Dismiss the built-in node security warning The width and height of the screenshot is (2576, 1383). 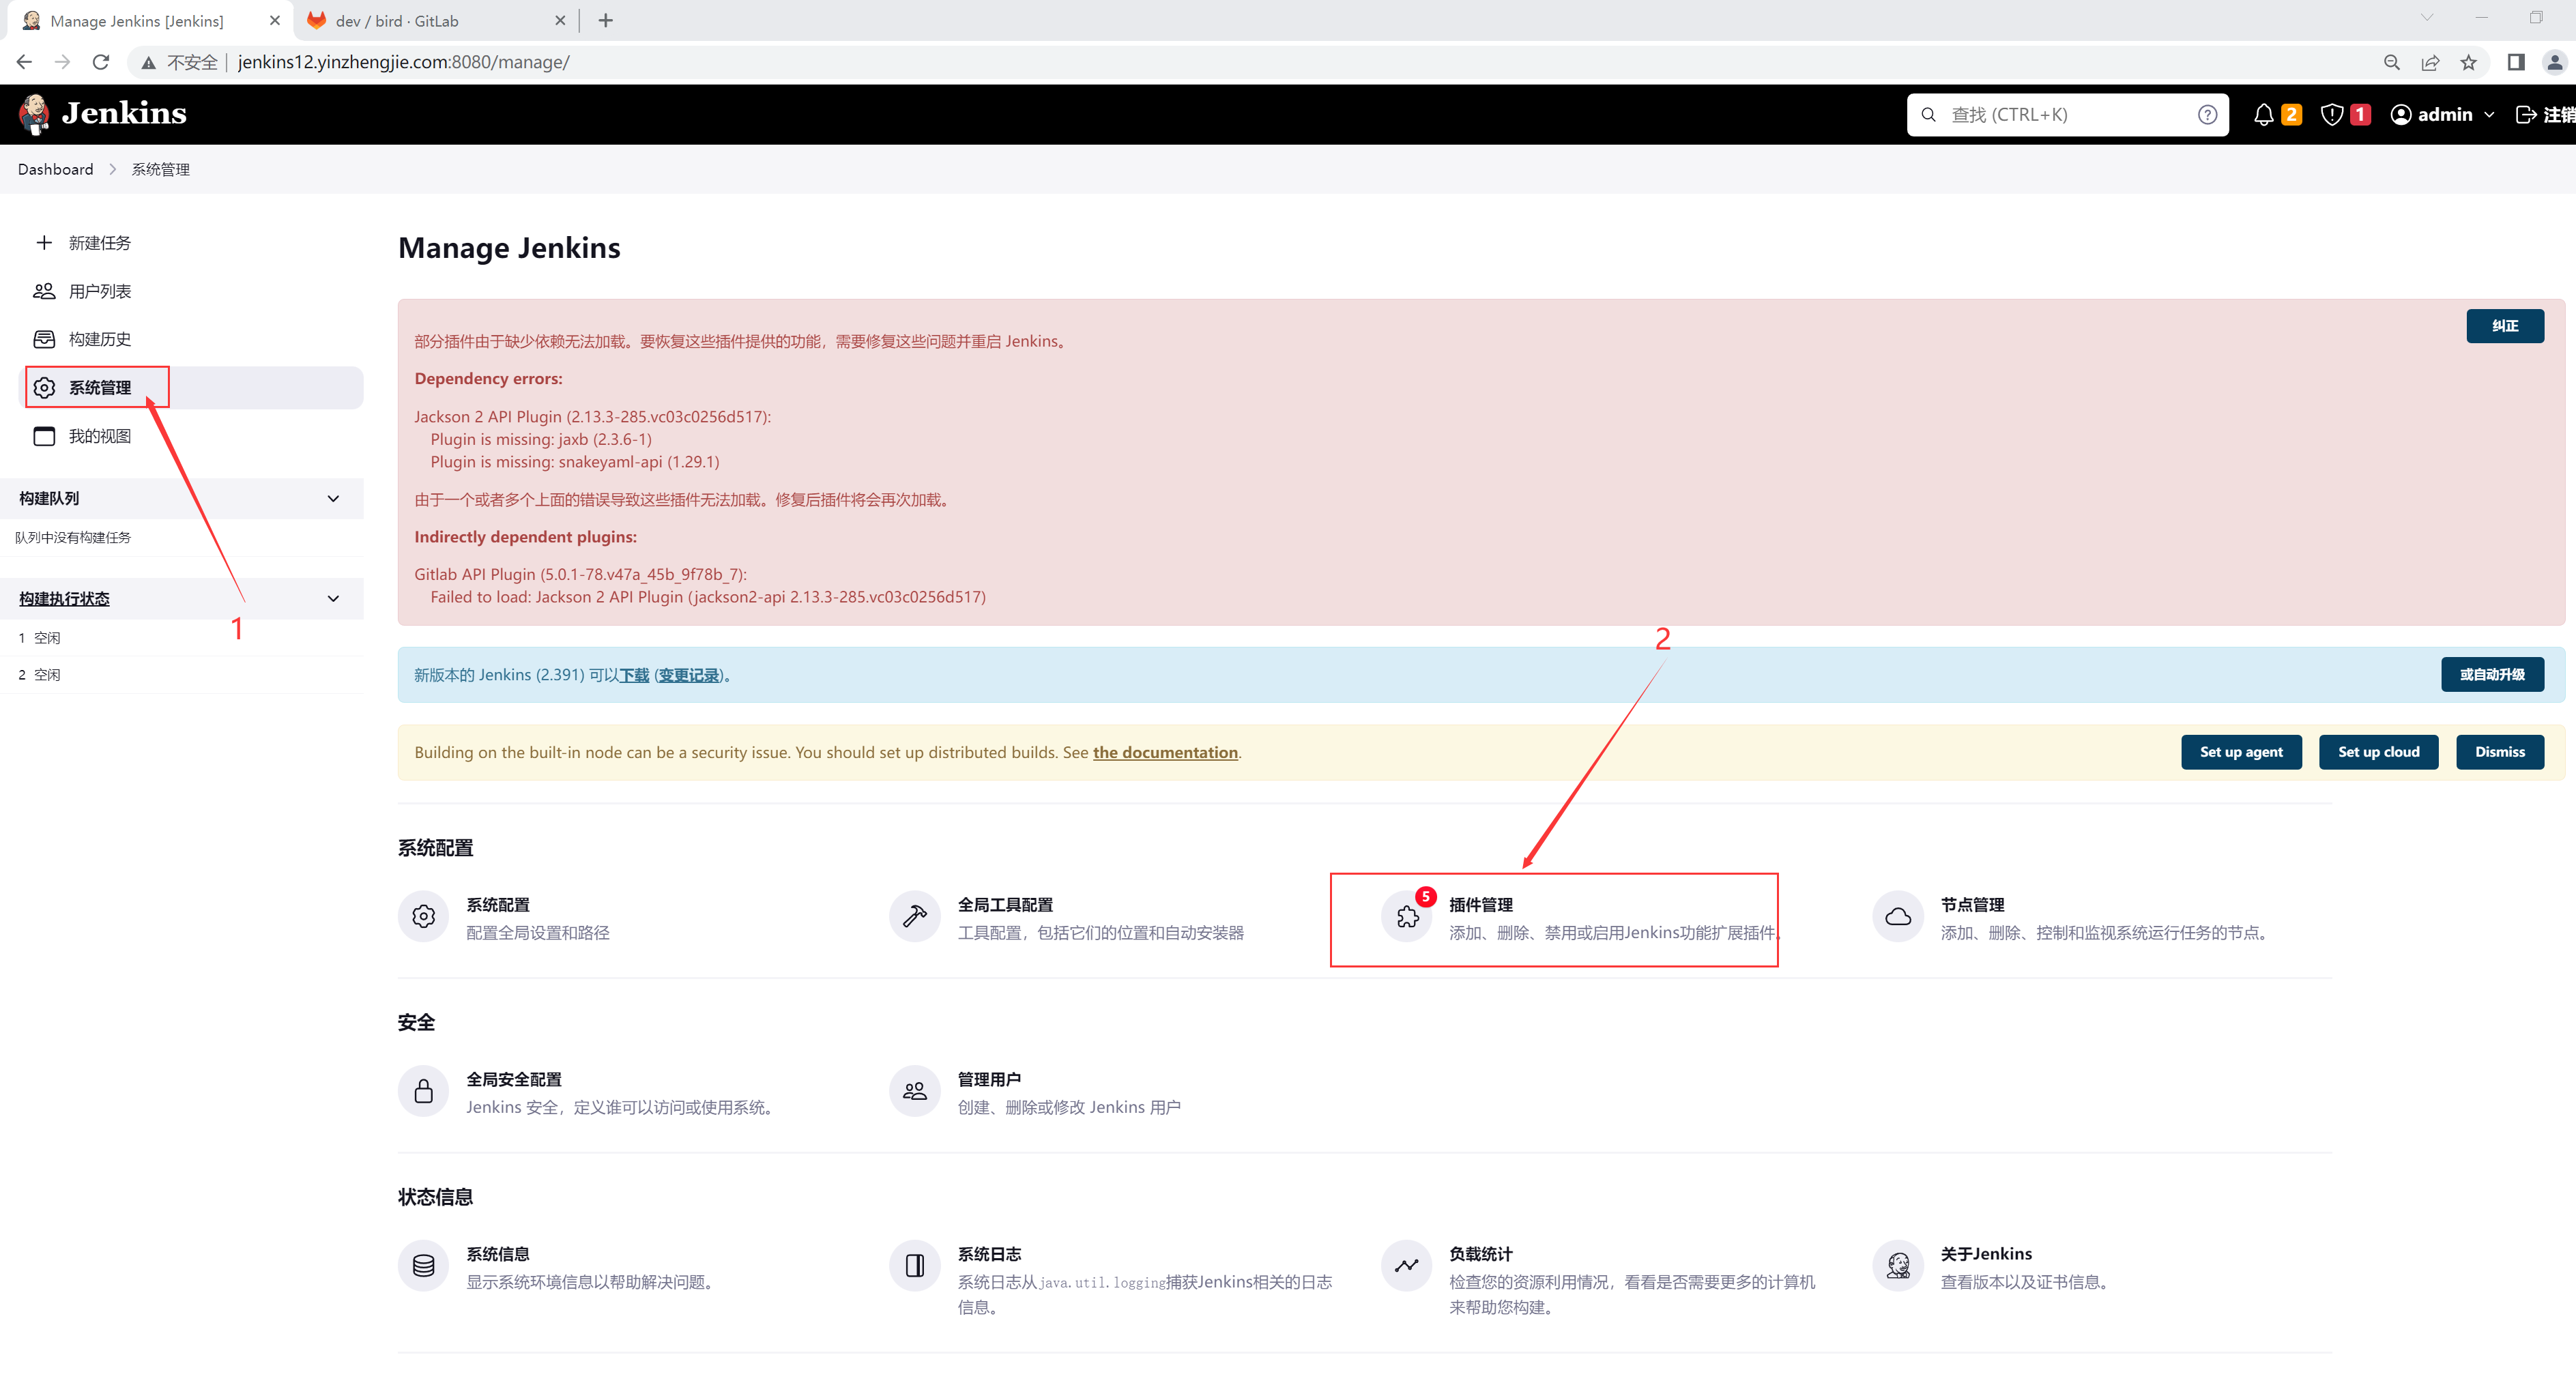click(x=2499, y=752)
